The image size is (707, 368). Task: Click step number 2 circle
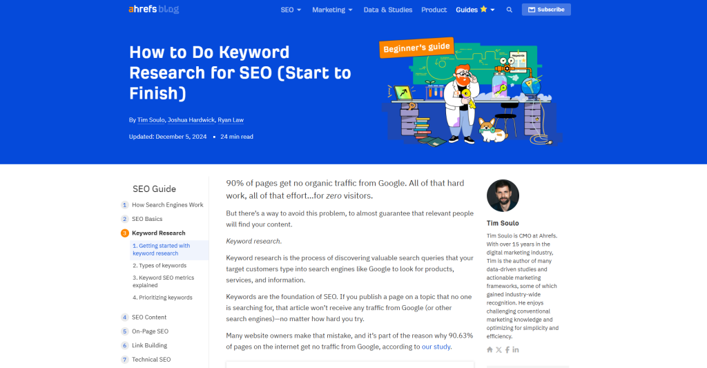point(125,219)
